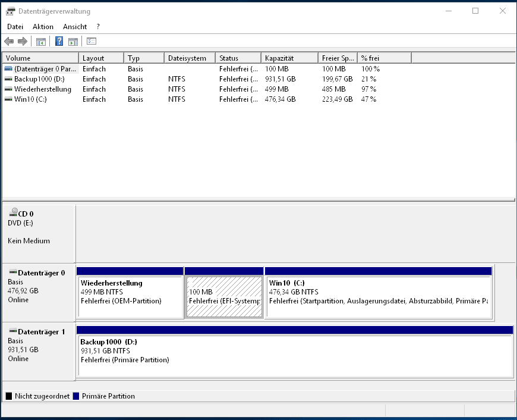Open Help via the question mark icon
The height and width of the screenshot is (420, 517).
click(59, 41)
